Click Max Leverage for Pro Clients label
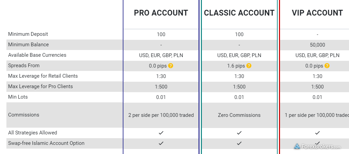This screenshot has width=349, height=154. point(41,86)
